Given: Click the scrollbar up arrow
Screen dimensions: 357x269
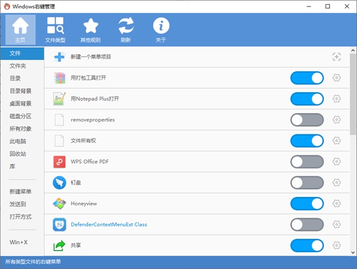Looking at the screenshot, I should 353,51.
